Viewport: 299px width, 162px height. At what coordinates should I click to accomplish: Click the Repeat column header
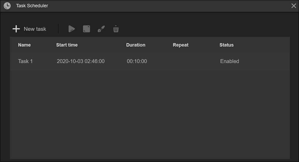point(181,45)
